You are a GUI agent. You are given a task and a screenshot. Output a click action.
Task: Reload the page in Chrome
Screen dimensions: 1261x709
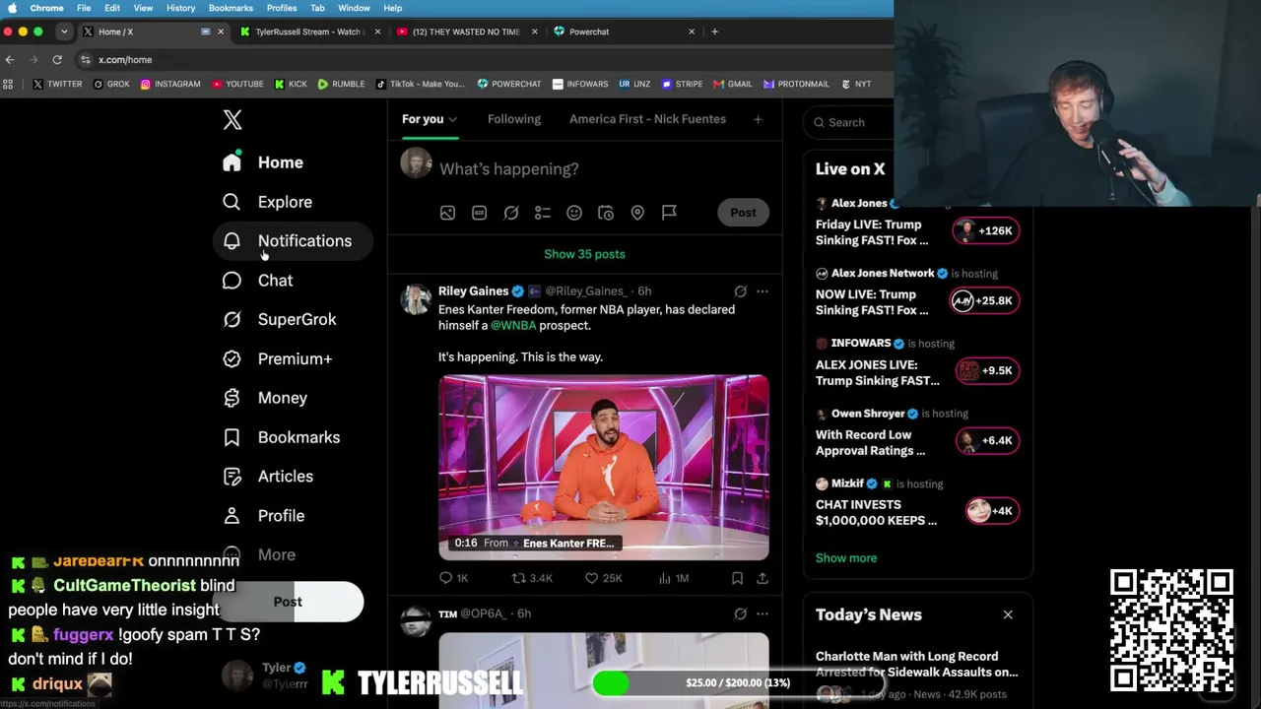tap(57, 60)
